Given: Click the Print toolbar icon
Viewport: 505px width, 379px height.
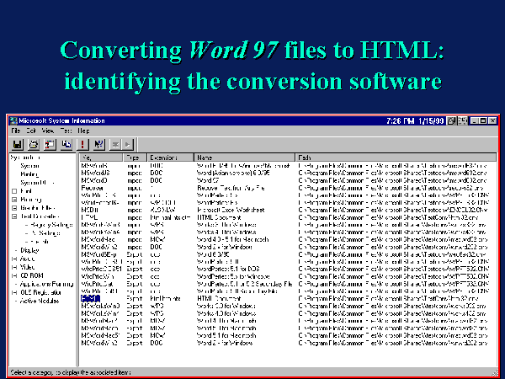Looking at the screenshot, I should tap(34, 144).
